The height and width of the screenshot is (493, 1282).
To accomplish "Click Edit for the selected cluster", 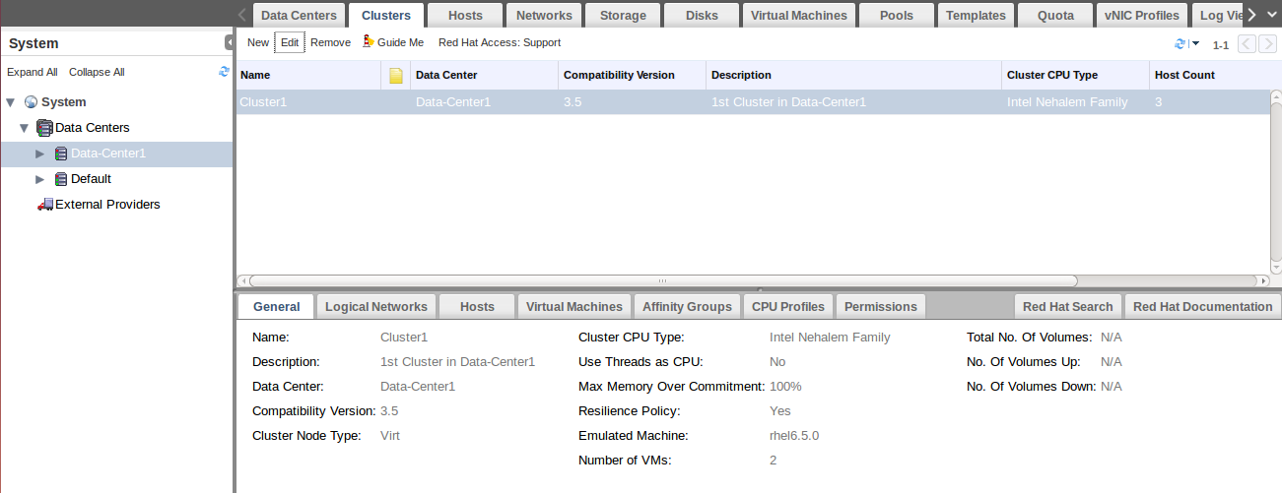I will point(290,42).
